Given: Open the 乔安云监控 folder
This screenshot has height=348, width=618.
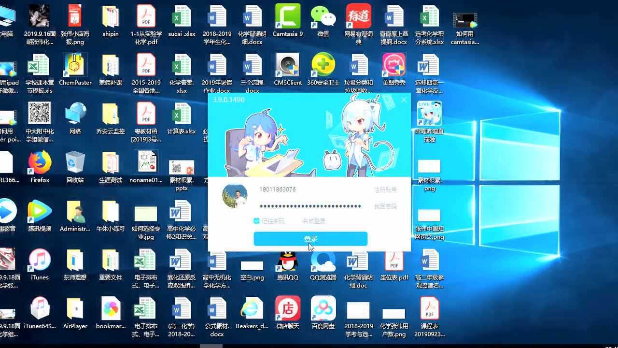Looking at the screenshot, I should tap(111, 118).
